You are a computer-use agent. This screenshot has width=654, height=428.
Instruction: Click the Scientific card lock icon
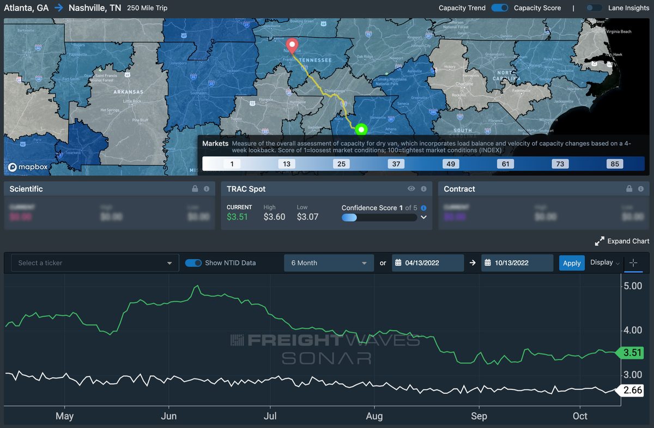(195, 189)
